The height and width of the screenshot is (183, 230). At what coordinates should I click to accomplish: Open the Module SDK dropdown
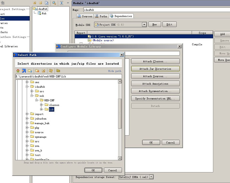pos(144,25)
